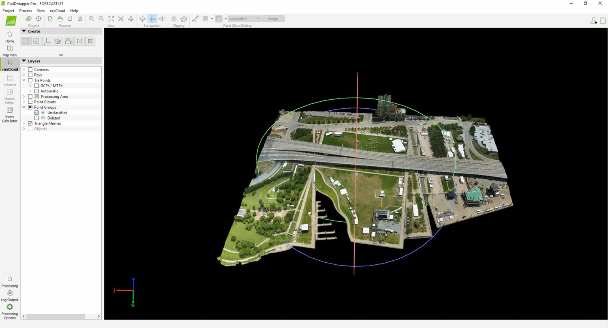Click the open box icon in Process group

click(60, 19)
